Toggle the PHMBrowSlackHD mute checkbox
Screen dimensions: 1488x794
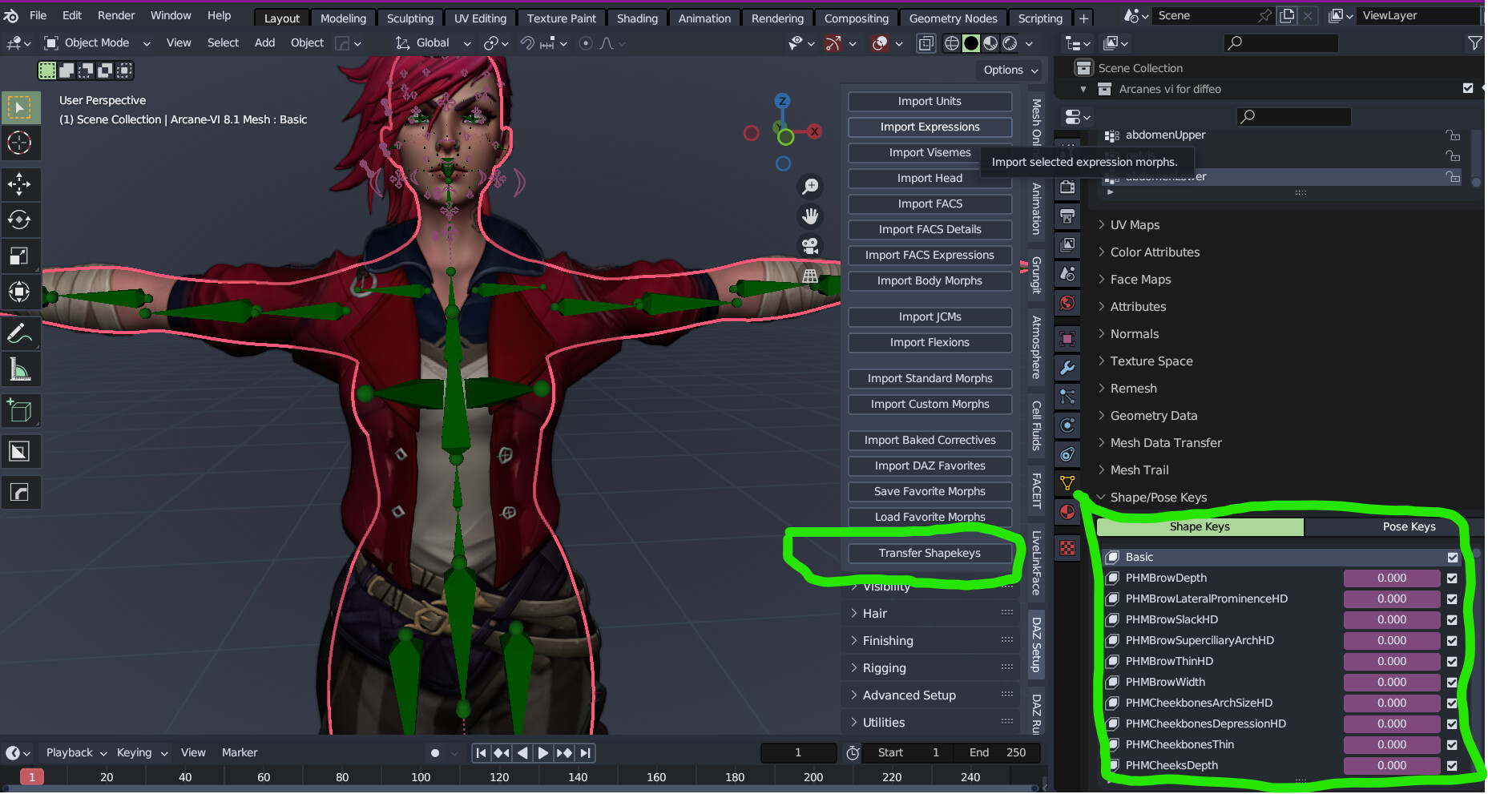(x=1452, y=620)
